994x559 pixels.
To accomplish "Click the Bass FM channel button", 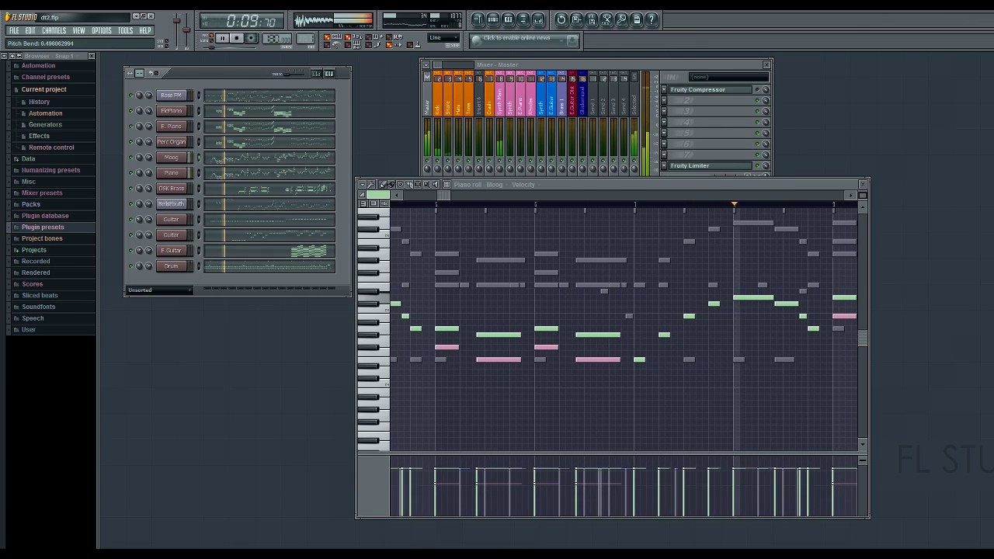I will point(172,95).
